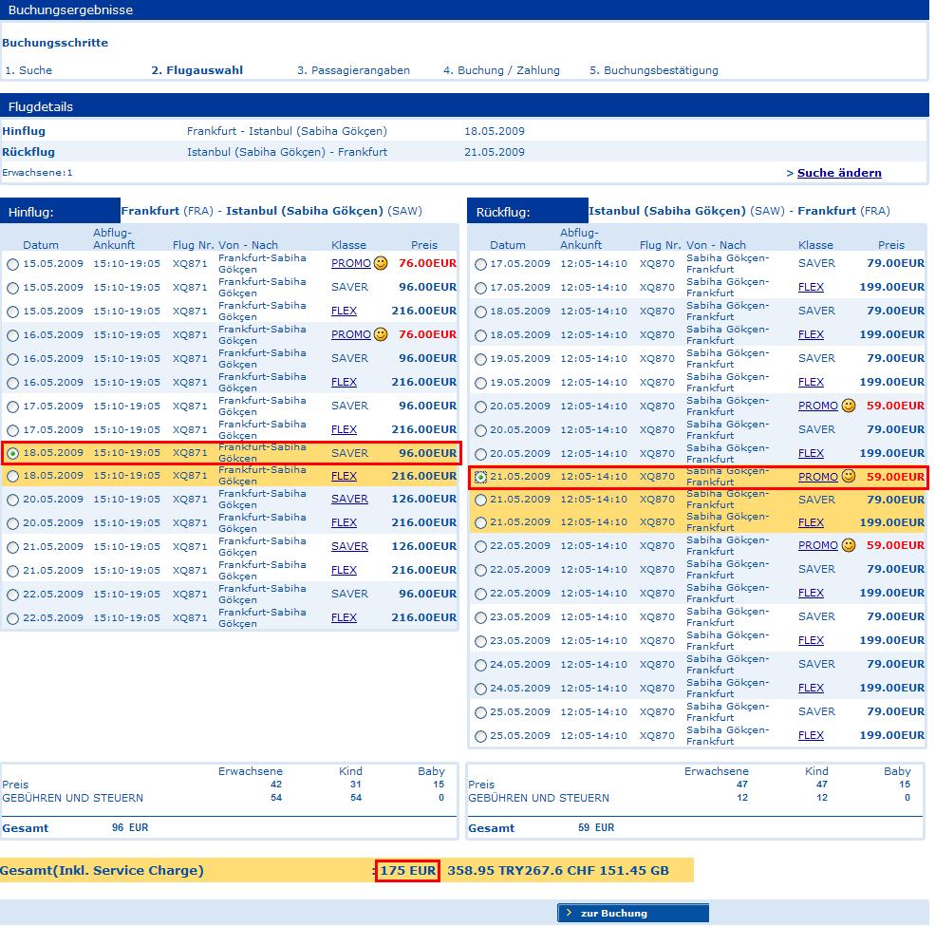Go to step '4. Buchung / Zahlung'

pos(501,70)
